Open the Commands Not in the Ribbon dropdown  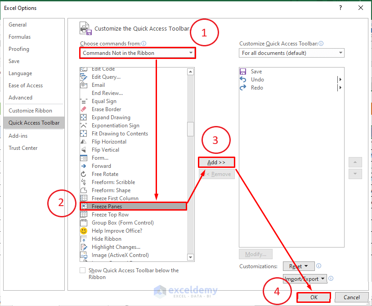[x=138, y=53]
